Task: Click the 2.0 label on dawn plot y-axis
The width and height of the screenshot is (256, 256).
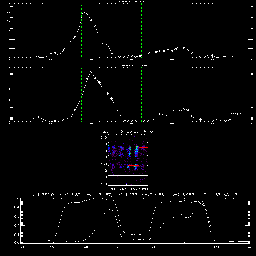Action: pyautogui.click(x=8, y=22)
